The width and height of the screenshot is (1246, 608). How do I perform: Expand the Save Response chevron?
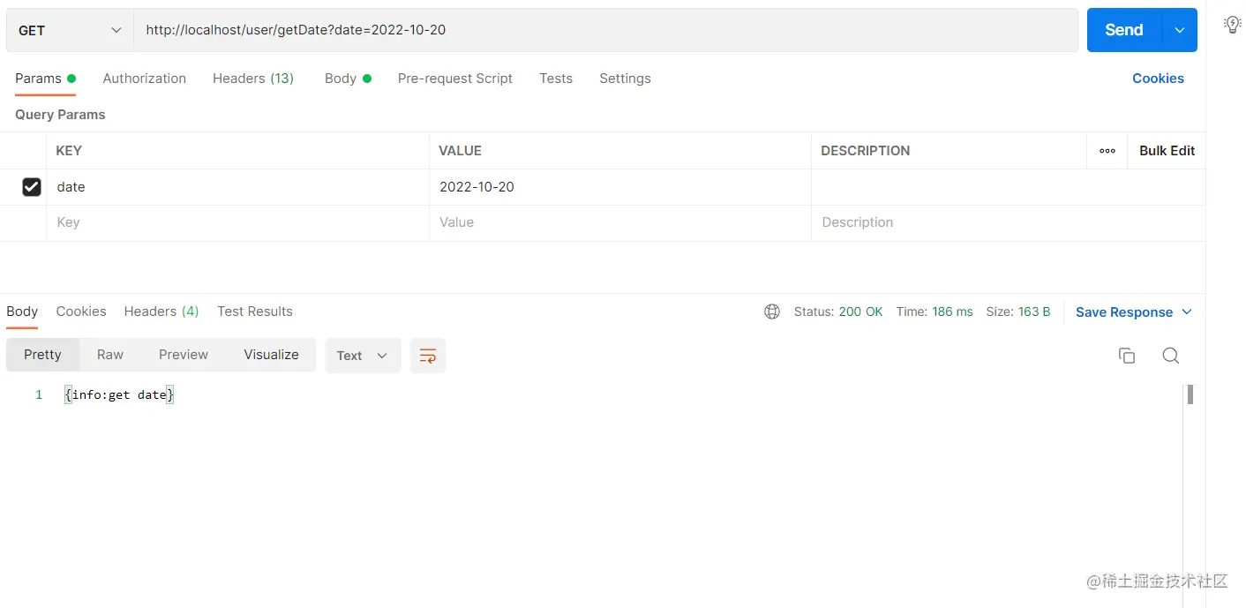tap(1187, 312)
